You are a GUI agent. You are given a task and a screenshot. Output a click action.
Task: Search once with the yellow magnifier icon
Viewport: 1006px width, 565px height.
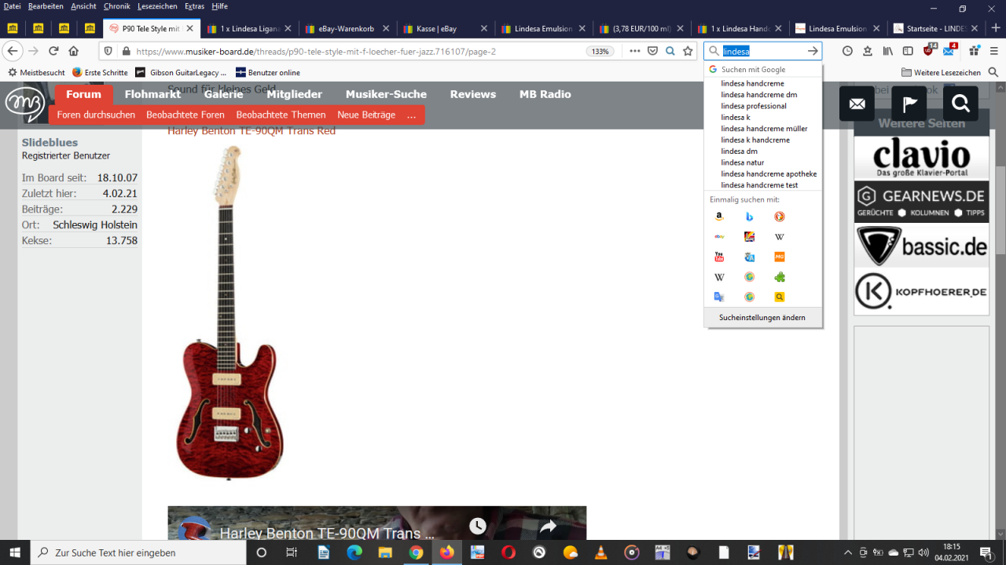(x=780, y=297)
